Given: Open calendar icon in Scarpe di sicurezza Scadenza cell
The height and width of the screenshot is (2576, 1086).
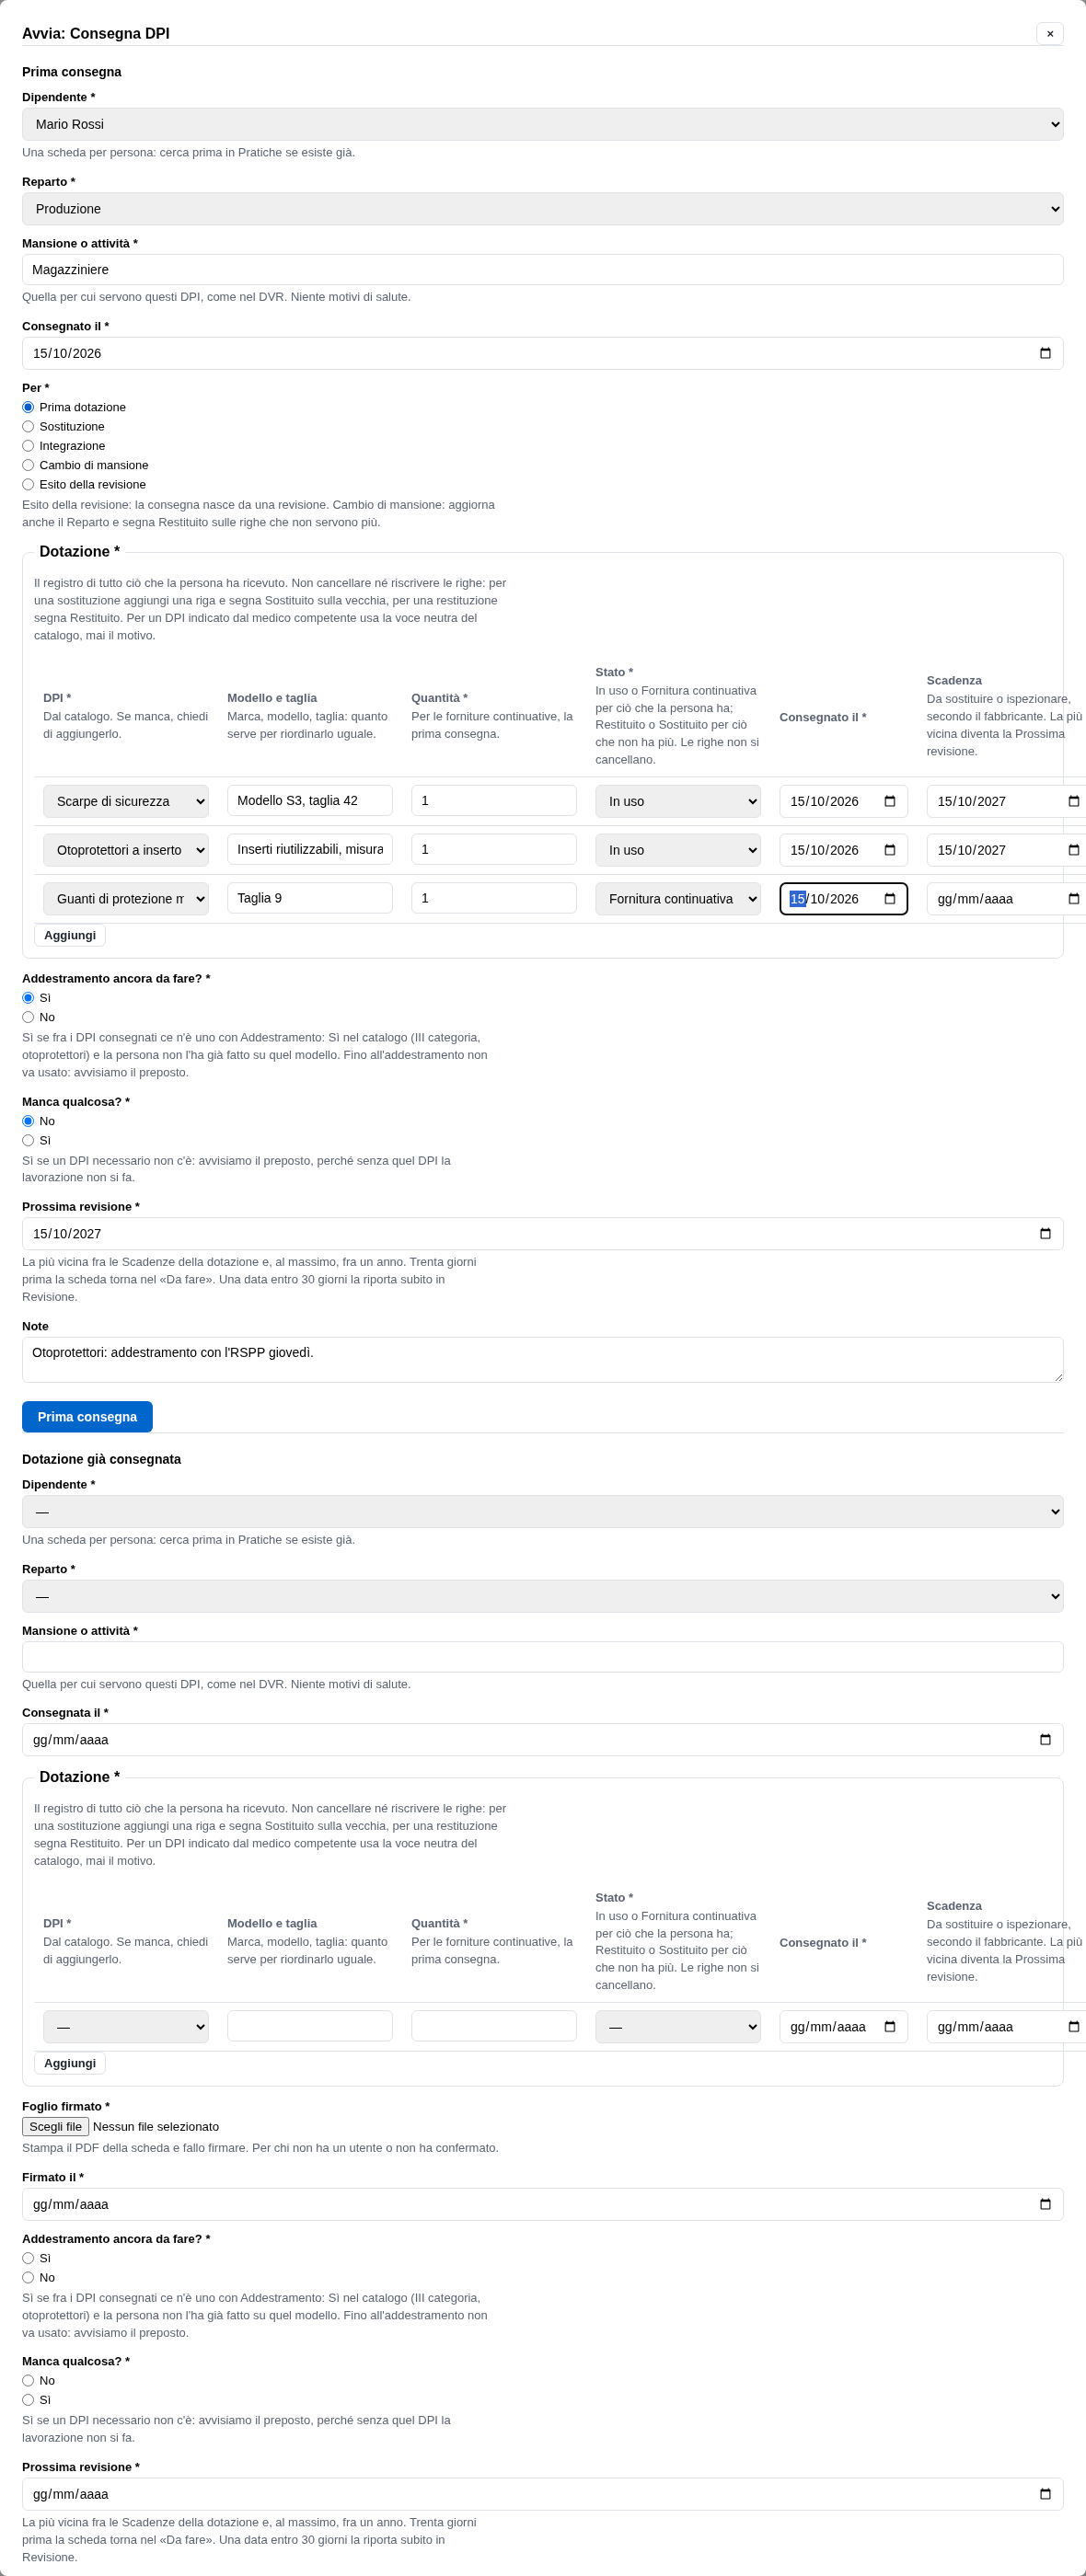Looking at the screenshot, I should 1073,801.
